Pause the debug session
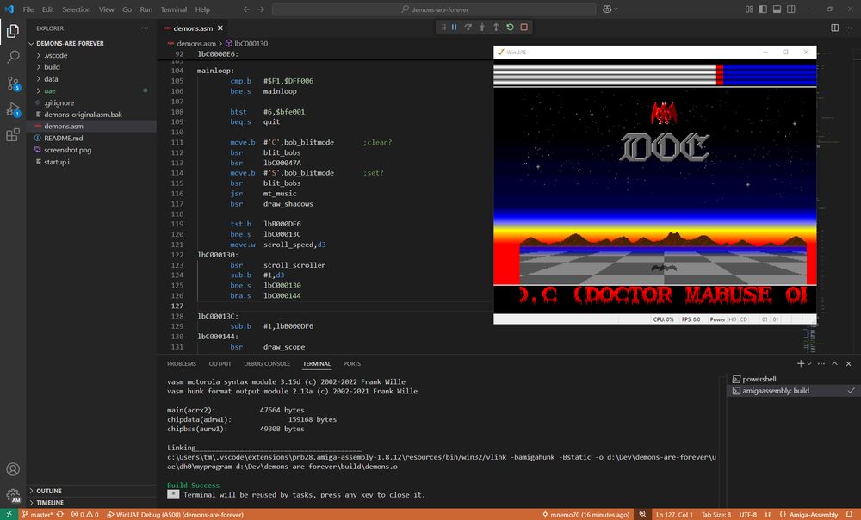The width and height of the screenshot is (861, 520). coord(454,28)
